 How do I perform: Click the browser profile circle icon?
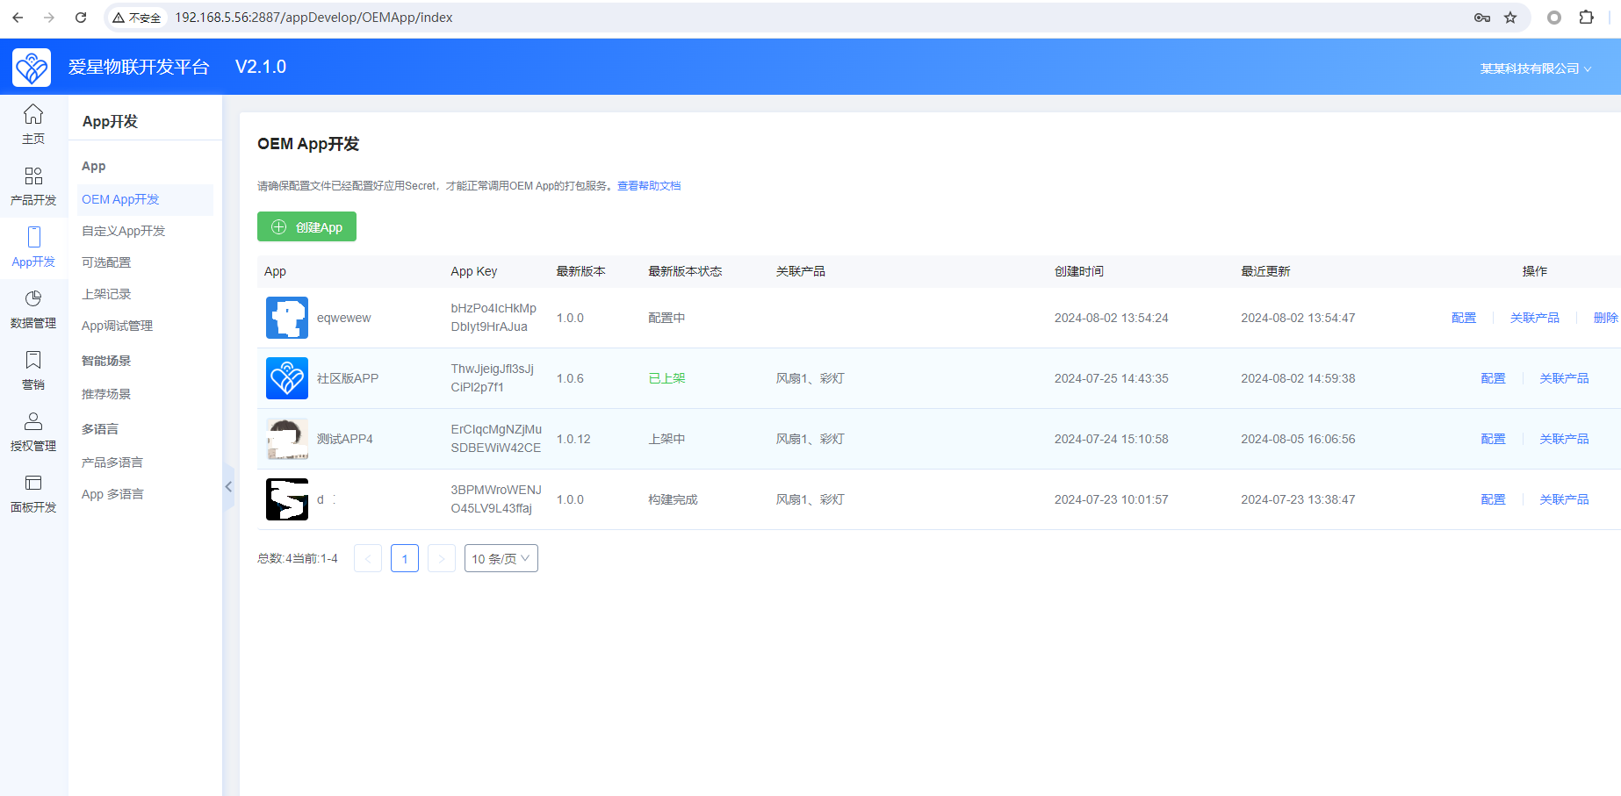click(1554, 18)
